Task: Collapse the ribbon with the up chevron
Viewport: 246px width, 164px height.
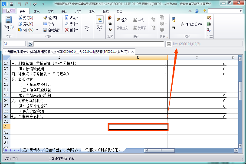Action: 190,11
